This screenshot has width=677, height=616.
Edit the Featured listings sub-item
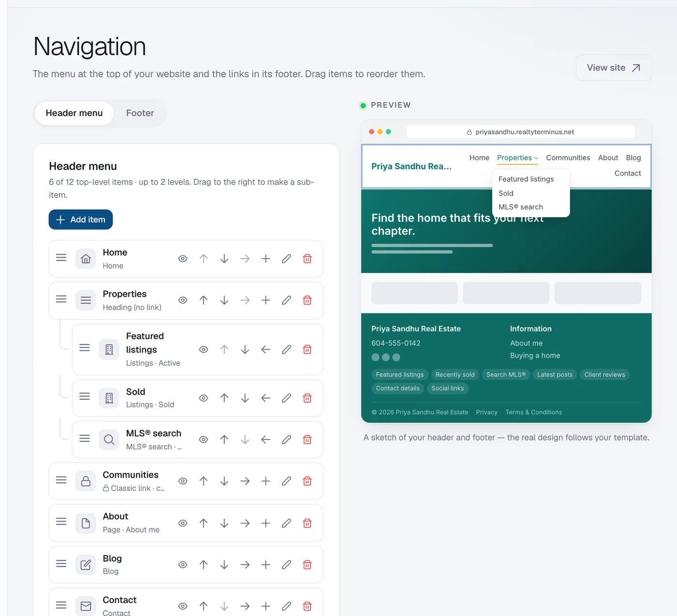pyautogui.click(x=286, y=350)
